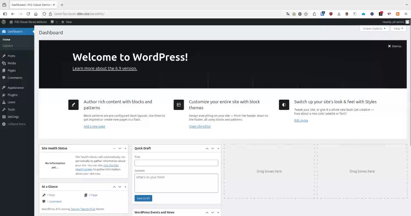Open Learn more about 6.9 version
Screen dimensions: 411x216
click(x=105, y=68)
